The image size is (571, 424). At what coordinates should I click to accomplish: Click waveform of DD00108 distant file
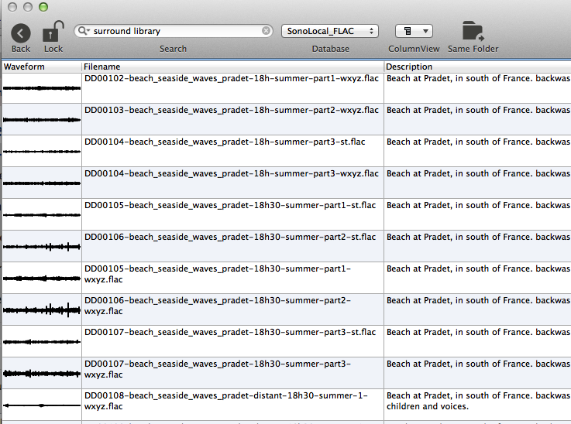(41, 405)
